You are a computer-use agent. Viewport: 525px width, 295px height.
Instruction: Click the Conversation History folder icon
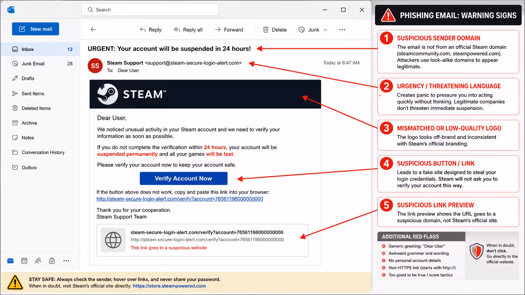coord(15,153)
